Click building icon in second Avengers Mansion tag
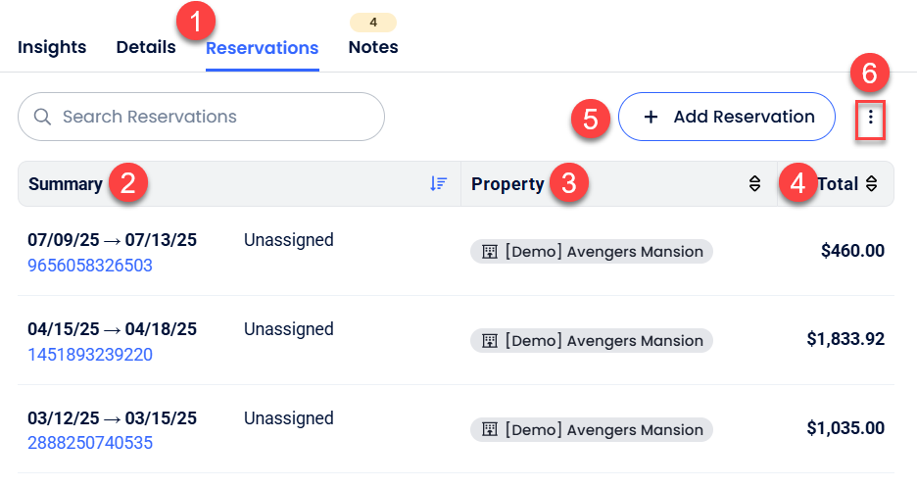917x488 pixels. pyautogui.click(x=490, y=341)
